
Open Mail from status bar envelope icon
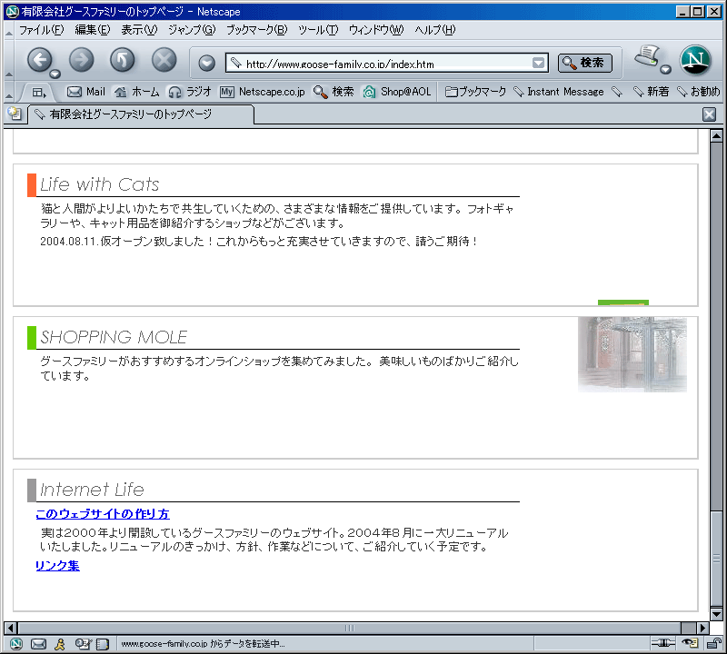pos(38,643)
